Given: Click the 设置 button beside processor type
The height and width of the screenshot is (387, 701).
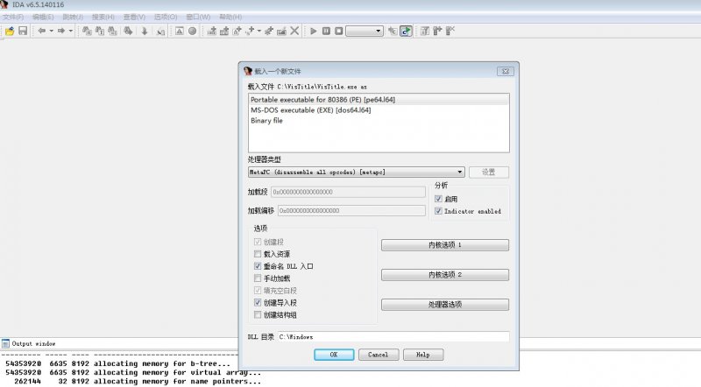Looking at the screenshot, I should point(489,172).
